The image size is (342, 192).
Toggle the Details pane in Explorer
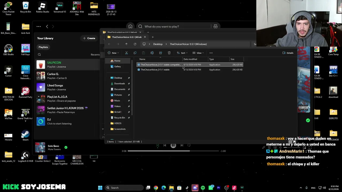pyautogui.click(x=288, y=53)
